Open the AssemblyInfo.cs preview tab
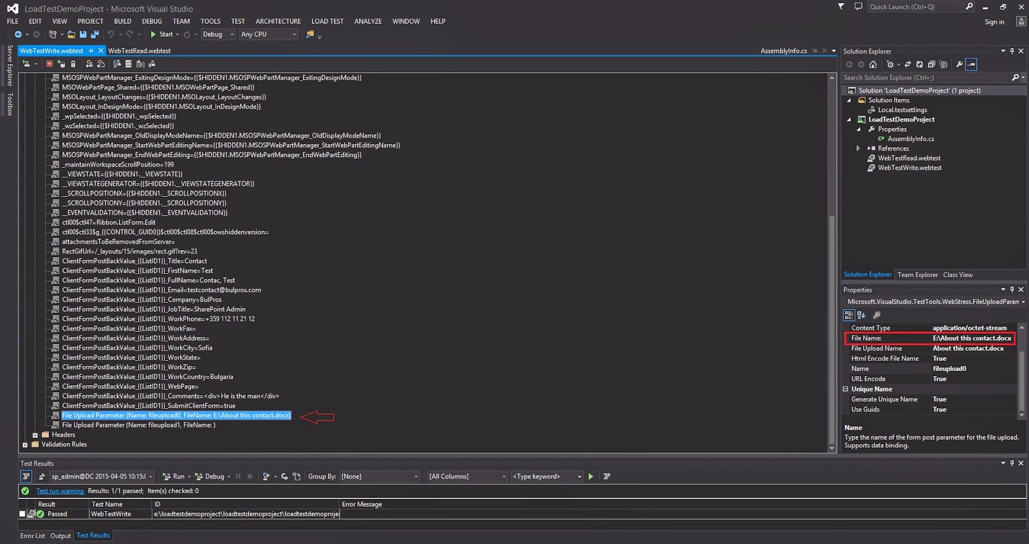 click(x=783, y=51)
